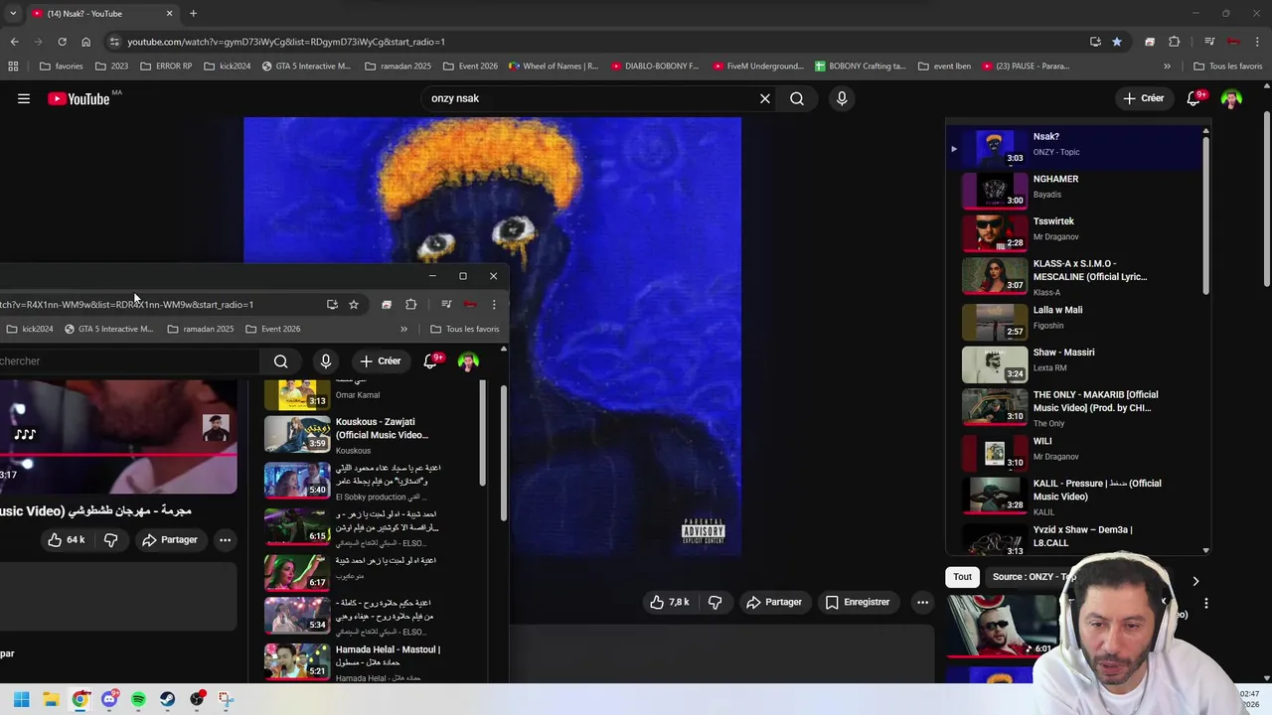Click the Créer button in main window
The width and height of the screenshot is (1272, 715).
click(1144, 98)
